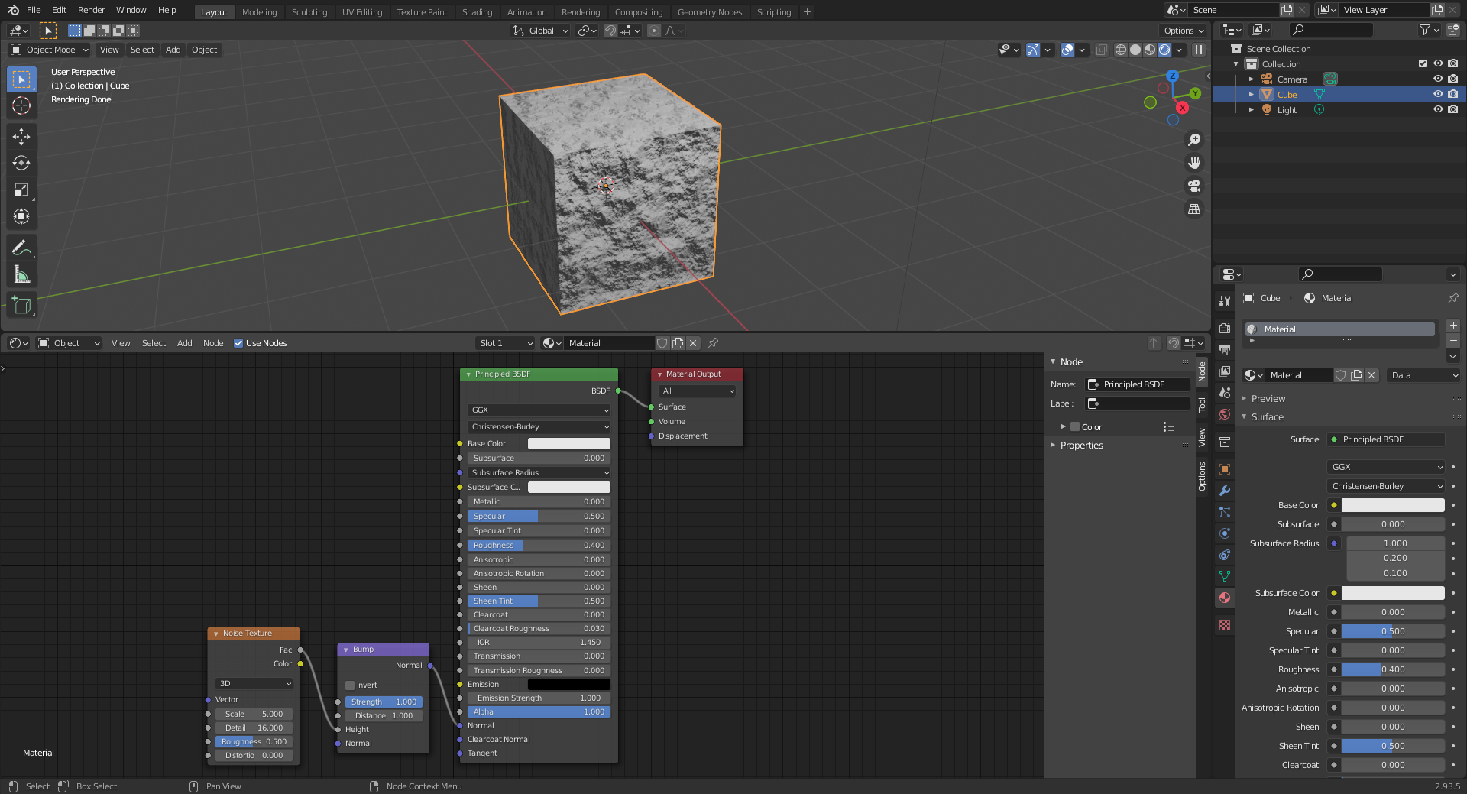Viewport: 1467px width, 794px height.
Task: Select the Rotate tool in the viewport toolbar
Action: 21,163
